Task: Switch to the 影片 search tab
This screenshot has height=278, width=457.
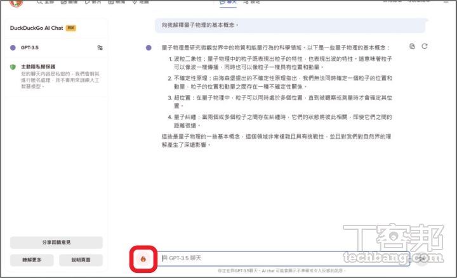Action: click(93, 2)
